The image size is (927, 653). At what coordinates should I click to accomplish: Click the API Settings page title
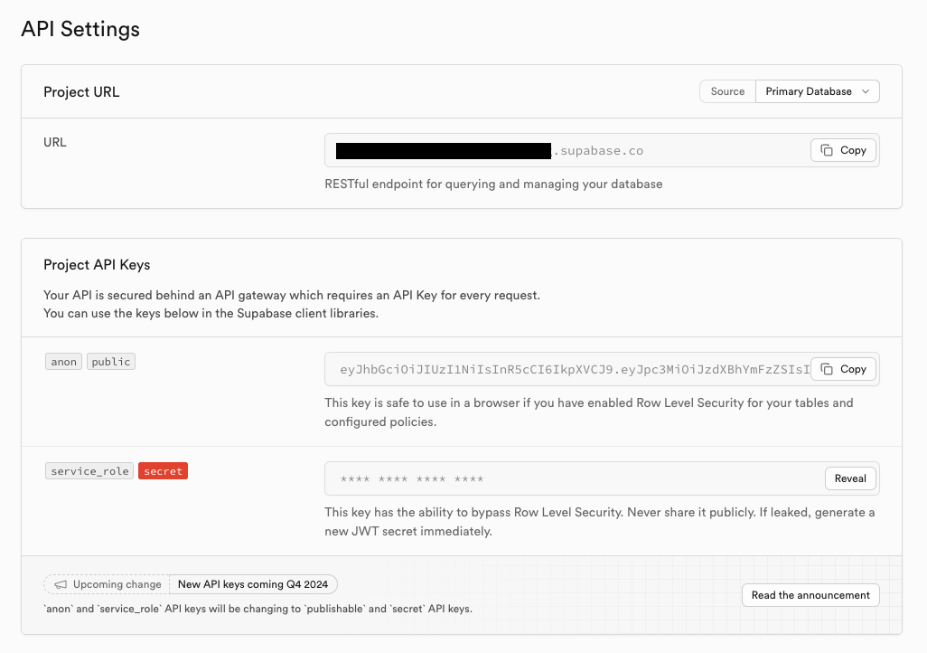(x=80, y=28)
